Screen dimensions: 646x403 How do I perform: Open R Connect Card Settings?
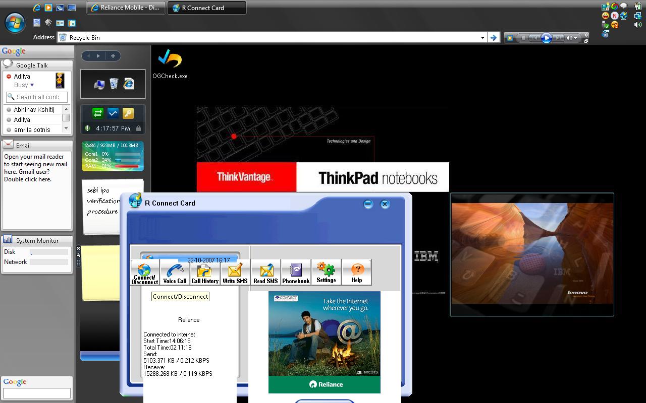coord(326,273)
